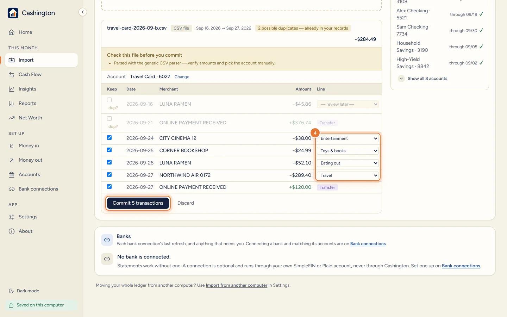
Task: Click the Insights chart icon
Action: click(x=12, y=89)
